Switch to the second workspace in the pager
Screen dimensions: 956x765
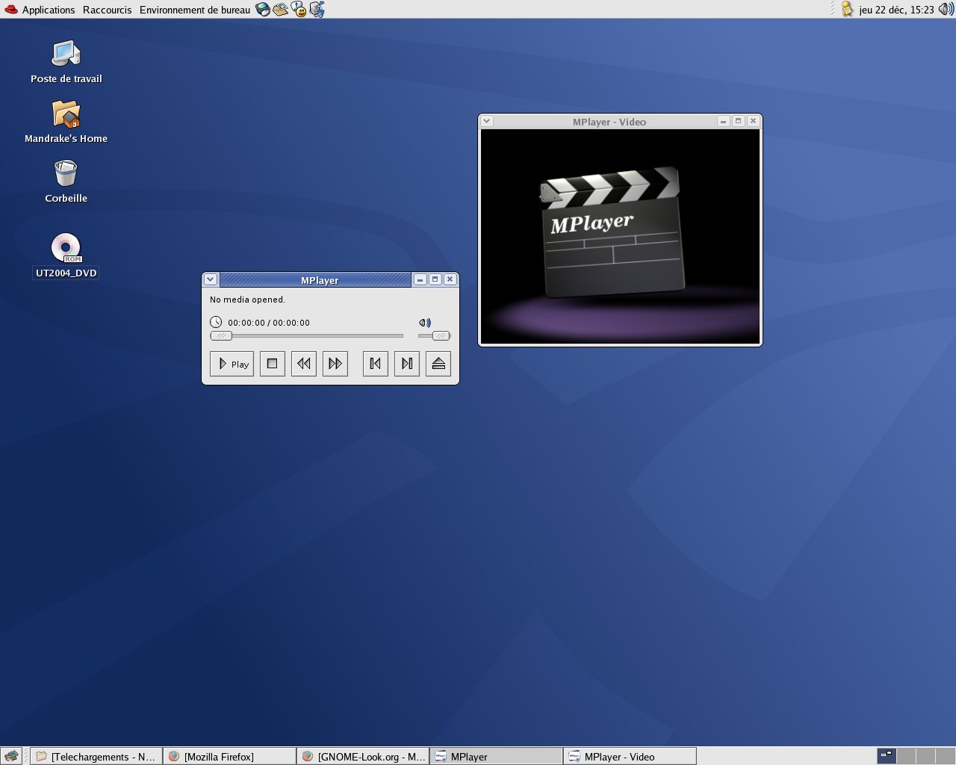[905, 756]
